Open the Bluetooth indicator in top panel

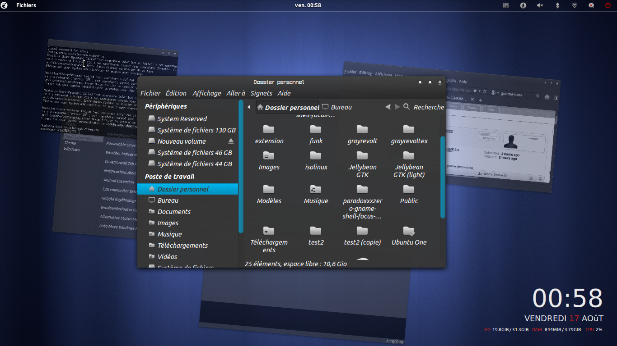coord(557,5)
